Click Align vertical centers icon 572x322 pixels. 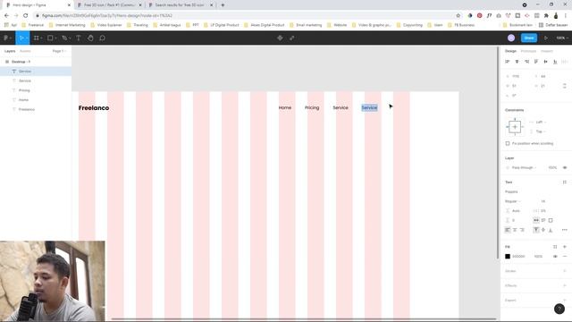coord(546,62)
